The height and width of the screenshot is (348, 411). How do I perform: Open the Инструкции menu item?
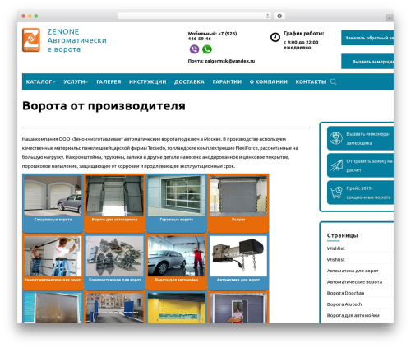(x=148, y=81)
